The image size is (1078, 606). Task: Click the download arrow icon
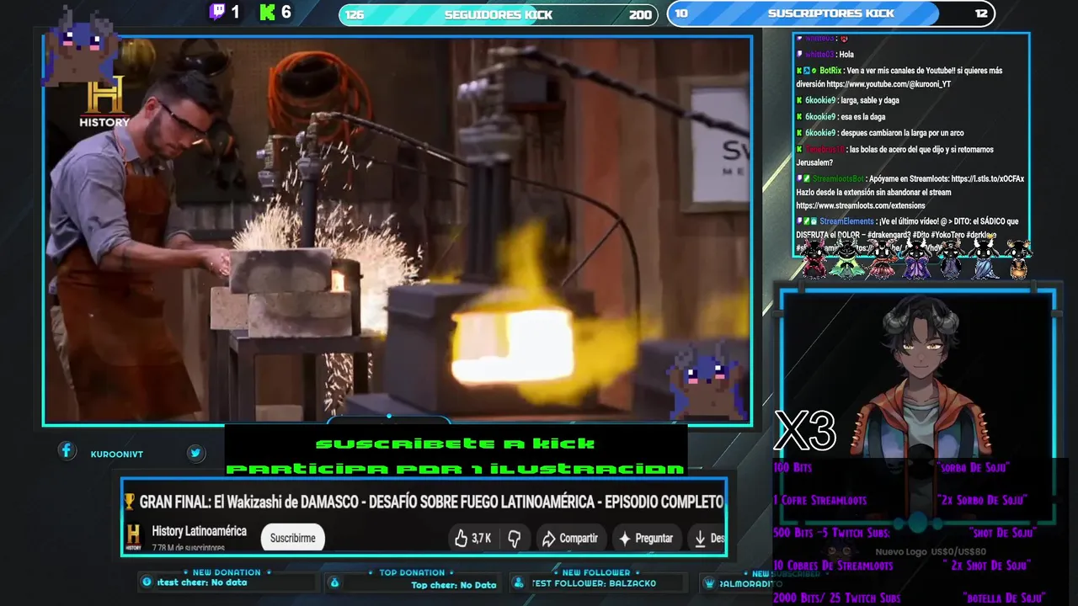point(699,538)
